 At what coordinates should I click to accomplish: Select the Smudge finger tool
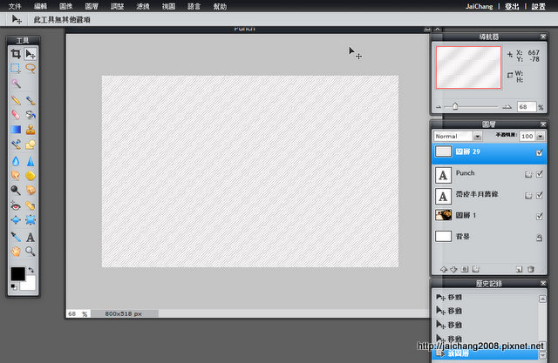16,176
